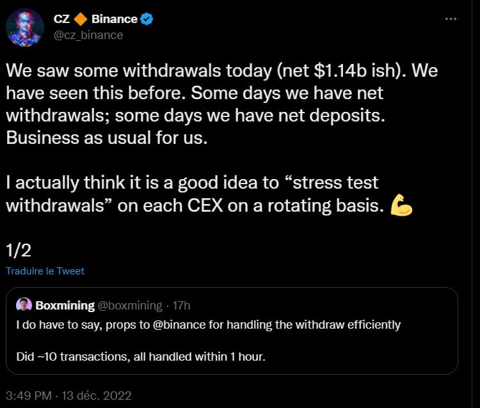This screenshot has height=408, width=480.
Task: Click CZ's profile avatar picture
Action: pyautogui.click(x=25, y=27)
